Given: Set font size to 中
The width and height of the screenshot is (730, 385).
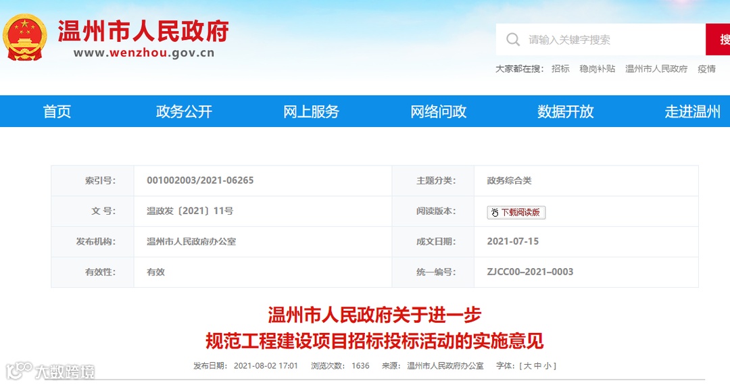Looking at the screenshot, I should point(538,366).
